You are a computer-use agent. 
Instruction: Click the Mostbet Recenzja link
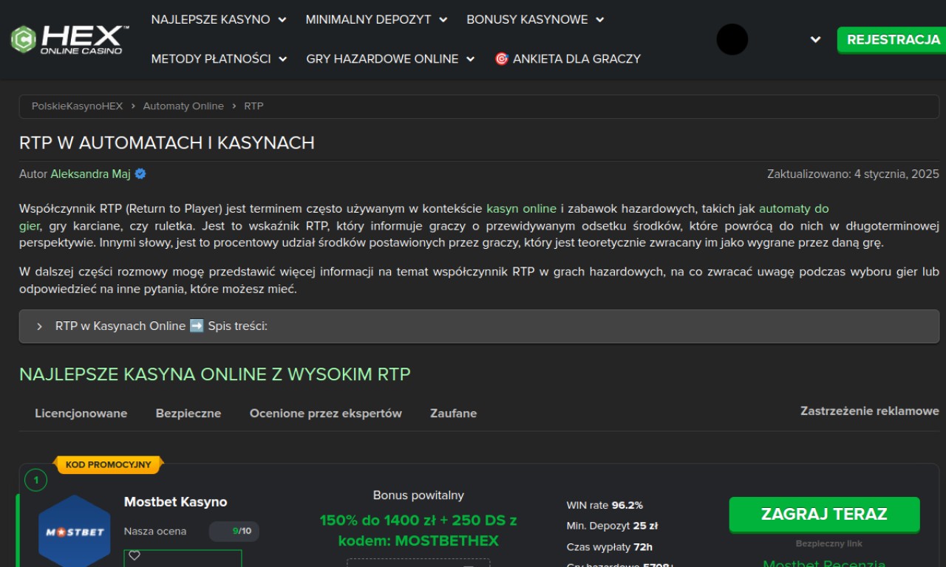click(824, 563)
